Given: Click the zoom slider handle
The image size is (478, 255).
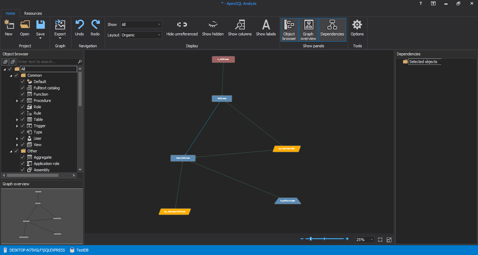Looking at the screenshot, I should (x=311, y=239).
